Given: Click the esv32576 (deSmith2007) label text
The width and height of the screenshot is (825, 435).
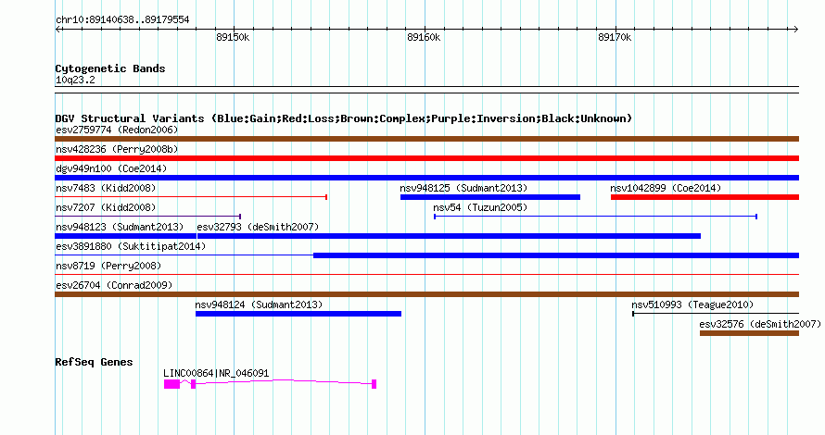Looking at the screenshot, I should (760, 324).
